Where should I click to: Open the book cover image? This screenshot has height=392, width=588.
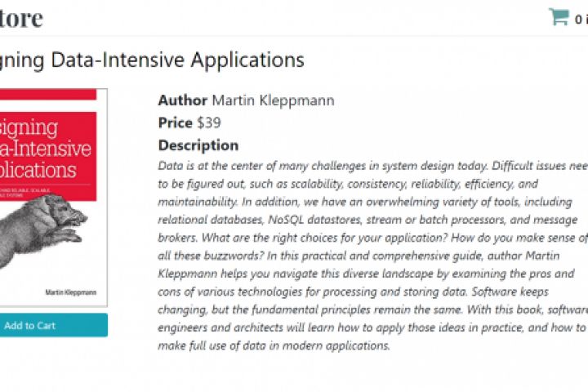[51, 196]
